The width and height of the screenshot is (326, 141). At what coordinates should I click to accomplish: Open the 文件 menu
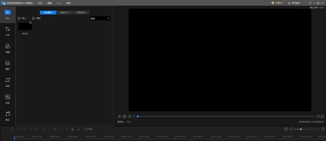(x=40, y=3)
